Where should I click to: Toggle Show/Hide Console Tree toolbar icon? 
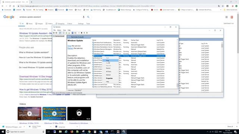(60, 33)
